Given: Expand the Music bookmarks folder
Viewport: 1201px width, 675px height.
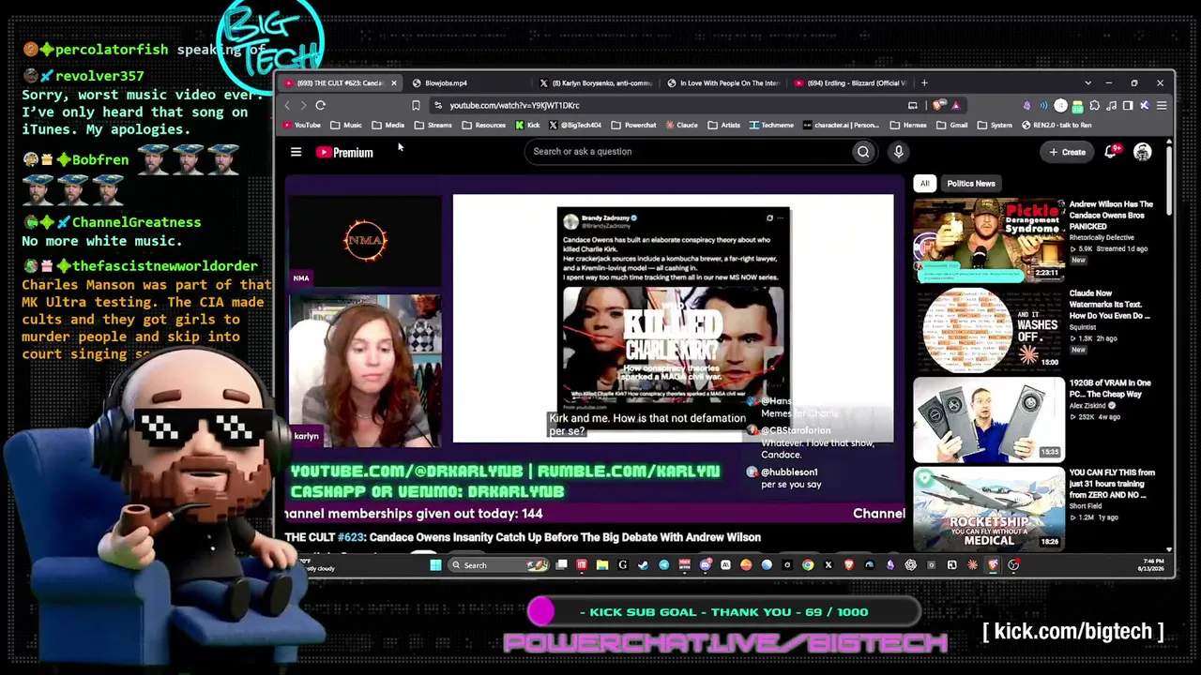Looking at the screenshot, I should click(x=346, y=126).
